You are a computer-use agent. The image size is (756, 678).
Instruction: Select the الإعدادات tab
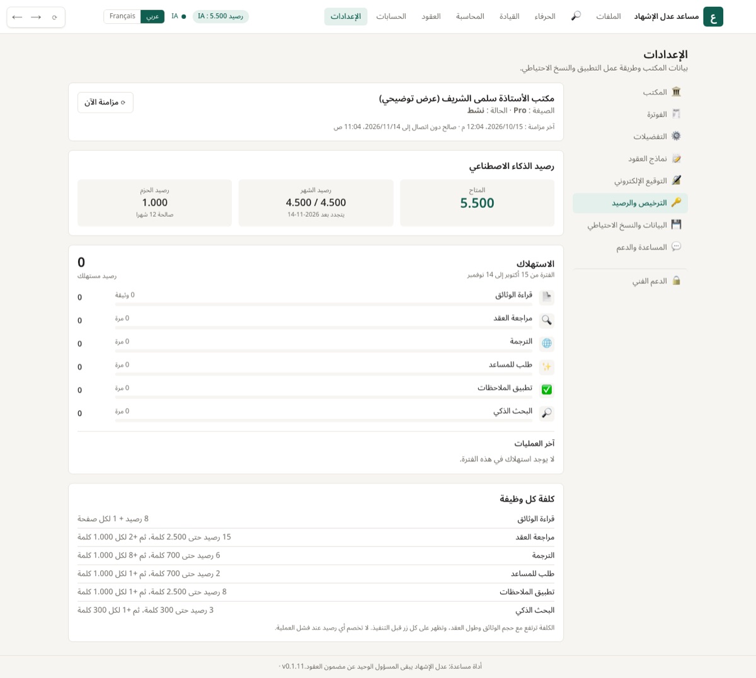pyautogui.click(x=346, y=16)
